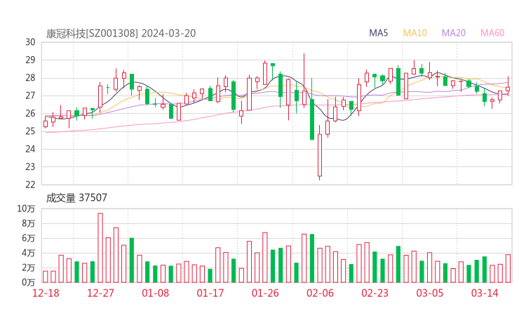Select the 12-18 date axis label
This screenshot has height=309, width=519.
click(46, 293)
